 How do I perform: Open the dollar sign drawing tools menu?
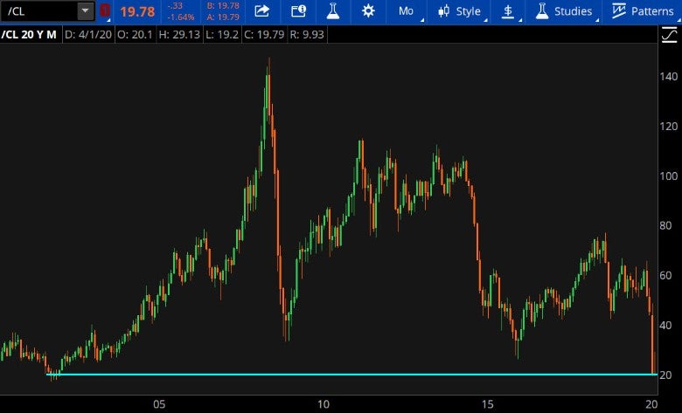click(509, 11)
